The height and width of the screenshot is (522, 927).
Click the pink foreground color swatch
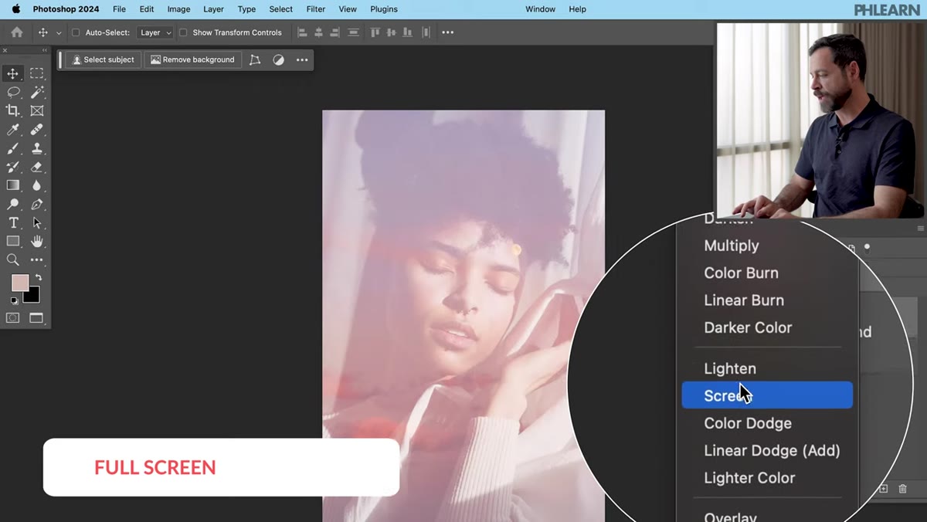[19, 283]
